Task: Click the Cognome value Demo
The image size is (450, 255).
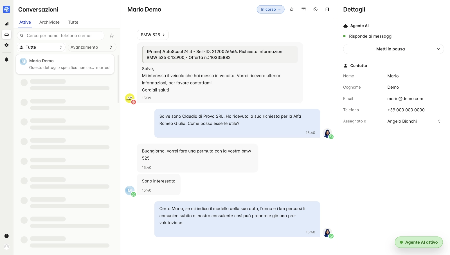Action: (393, 87)
